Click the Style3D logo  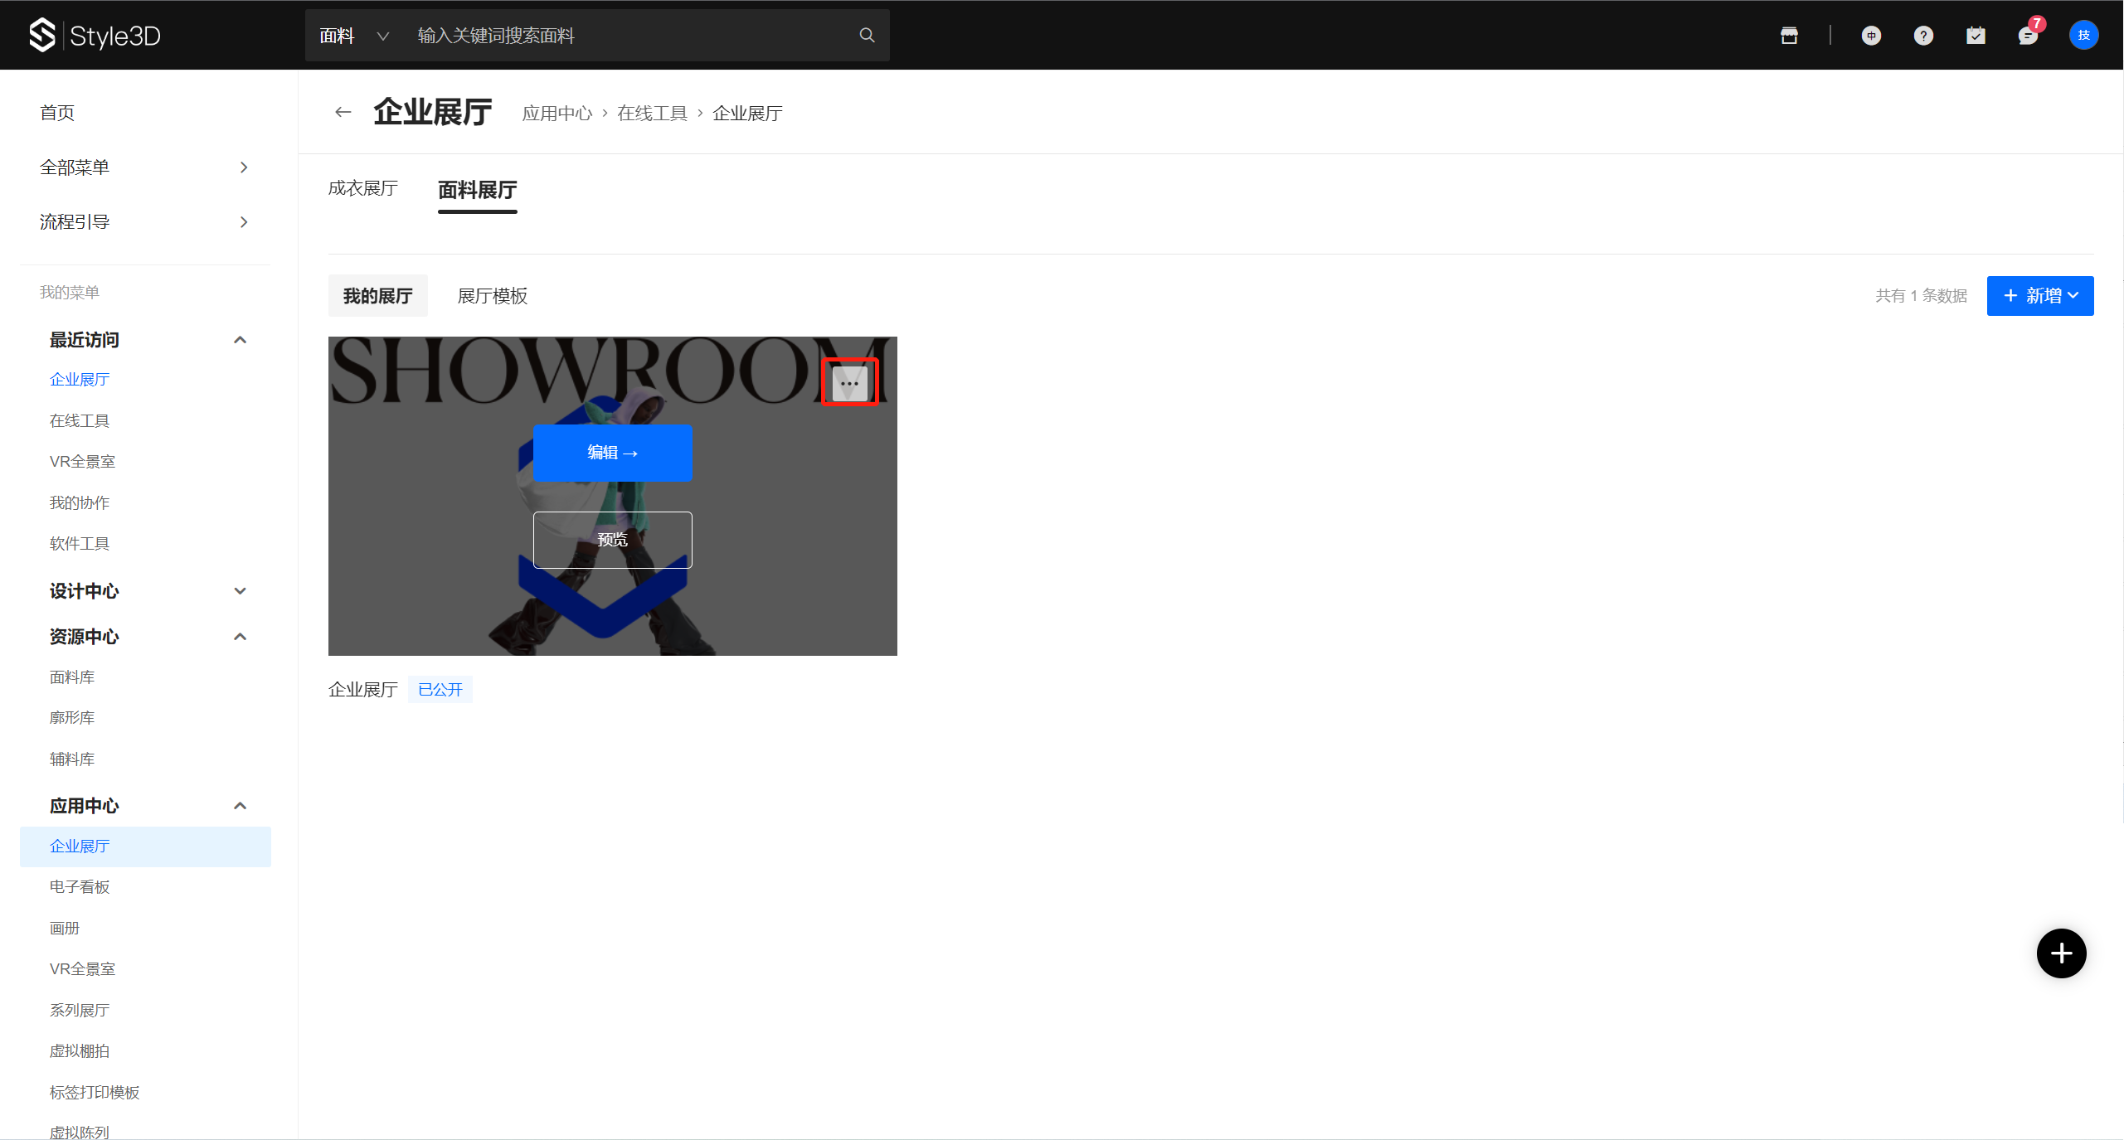point(95,35)
